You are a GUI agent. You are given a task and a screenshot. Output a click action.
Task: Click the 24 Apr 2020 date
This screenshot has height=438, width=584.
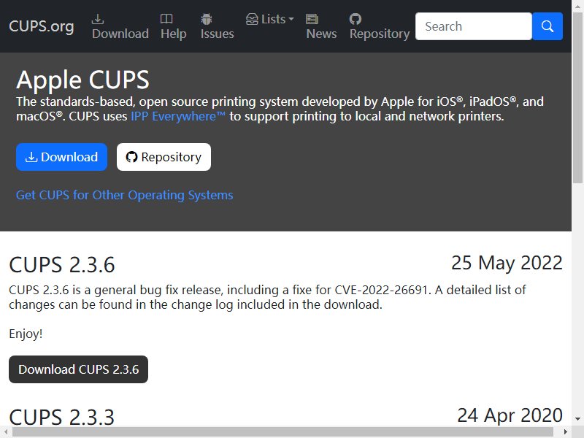click(x=510, y=415)
